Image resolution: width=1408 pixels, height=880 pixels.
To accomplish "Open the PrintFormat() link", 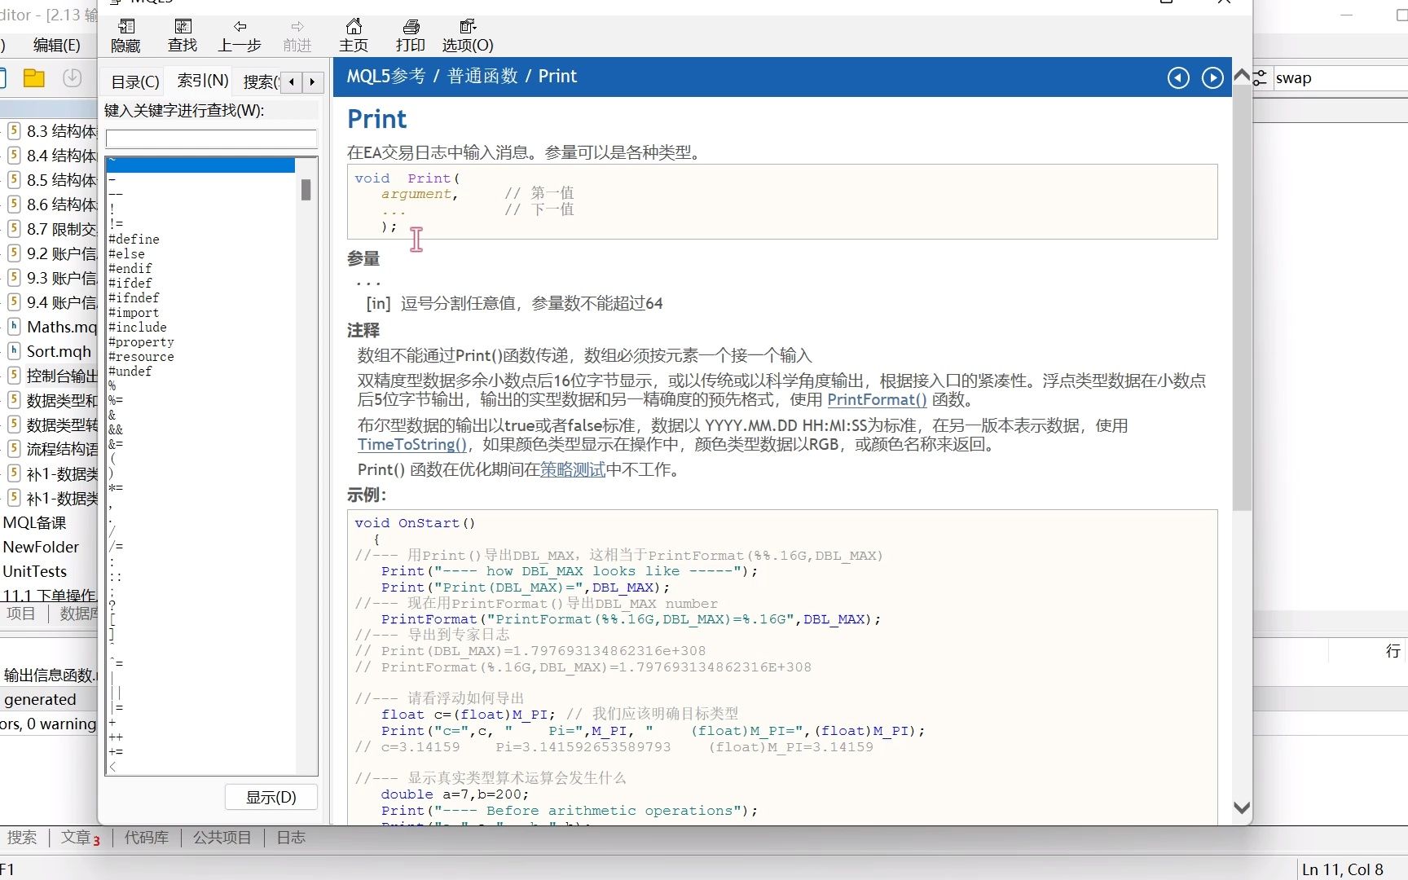I will pyautogui.click(x=877, y=400).
